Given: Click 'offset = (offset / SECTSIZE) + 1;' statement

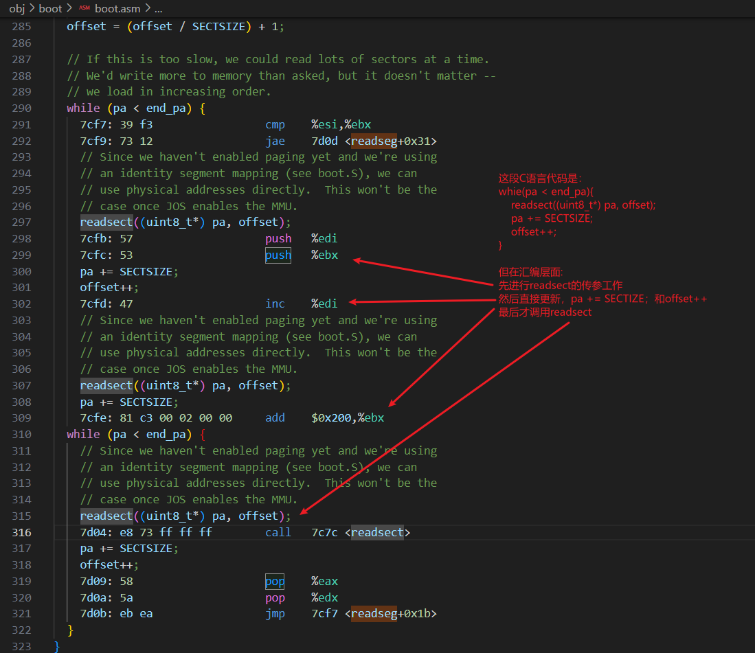Looking at the screenshot, I should click(x=175, y=27).
